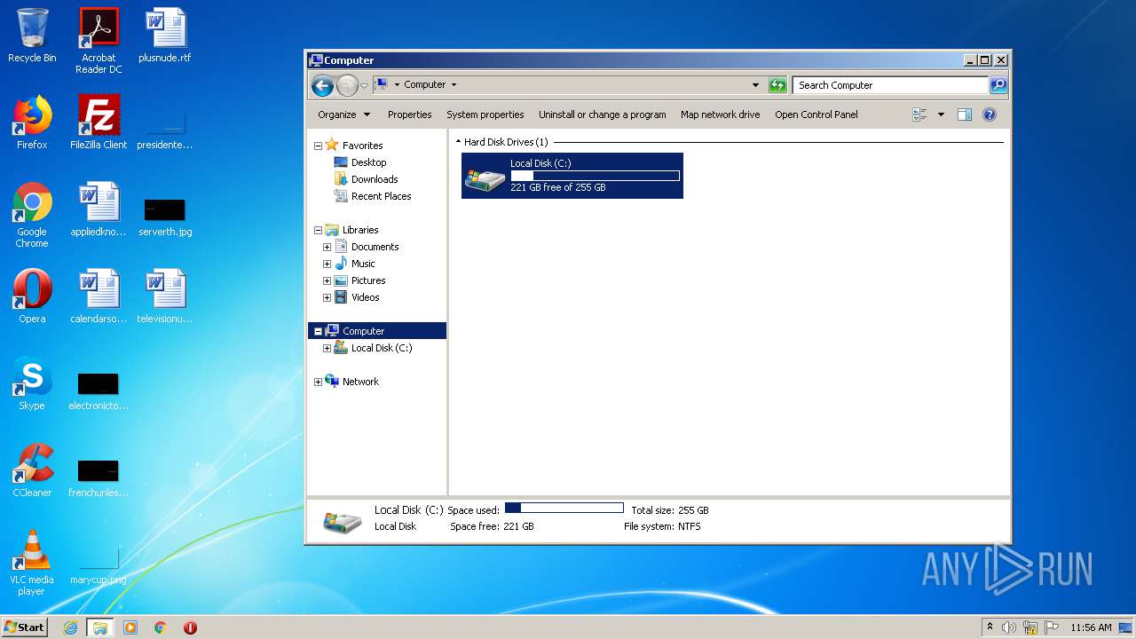Launch Acrobat Reader DC shortcut

pyautogui.click(x=99, y=41)
